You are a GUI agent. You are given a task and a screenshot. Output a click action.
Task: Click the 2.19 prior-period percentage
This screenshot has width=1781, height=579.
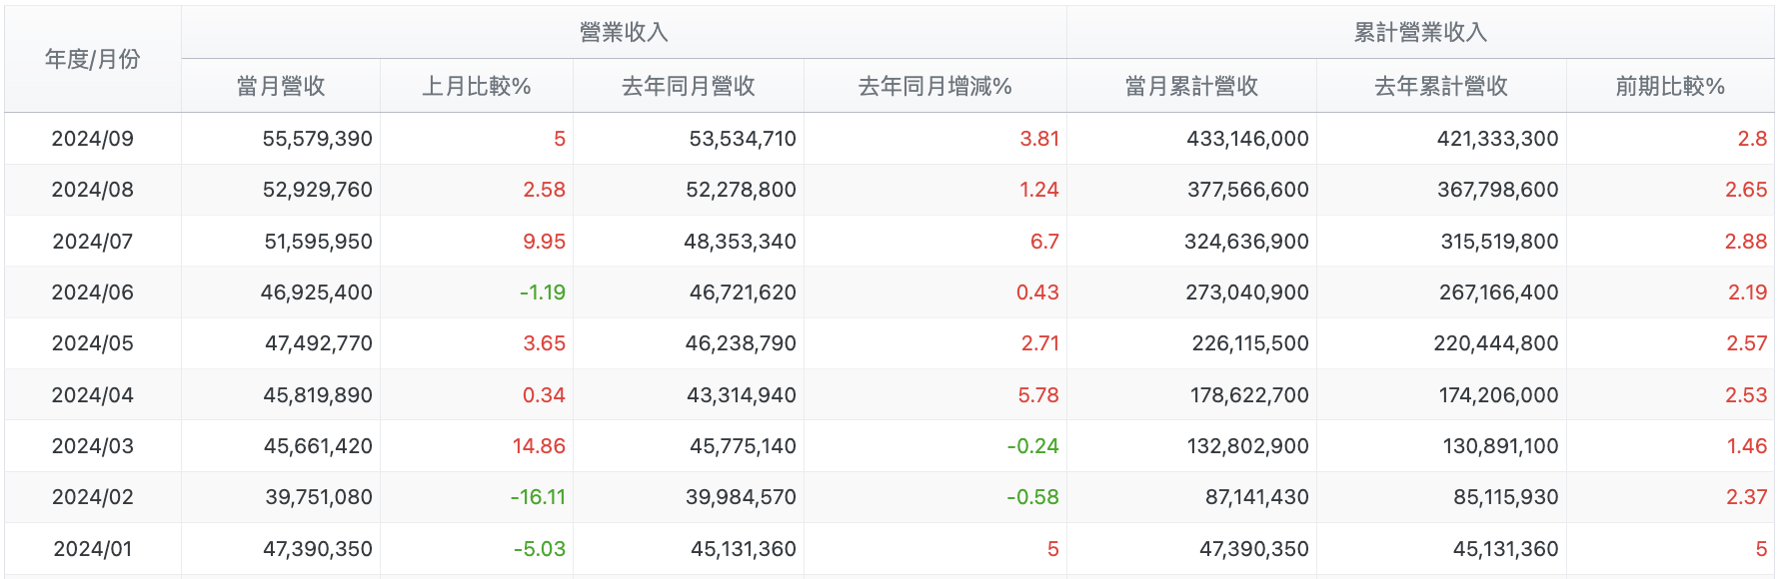pyautogui.click(x=1747, y=292)
